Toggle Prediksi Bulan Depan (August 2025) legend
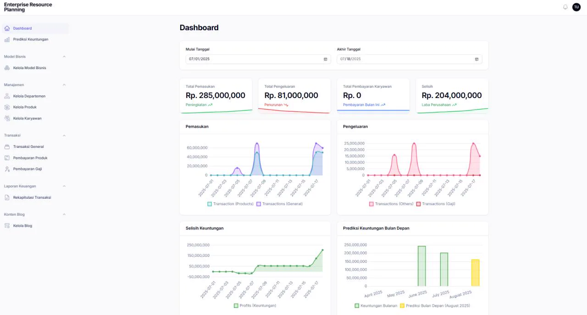Image resolution: width=587 pixels, height=315 pixels. click(x=435, y=305)
